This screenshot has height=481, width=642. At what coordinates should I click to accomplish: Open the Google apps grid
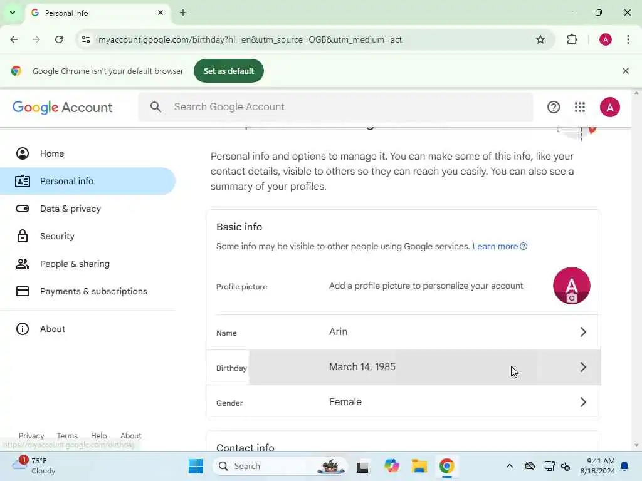[580, 107]
